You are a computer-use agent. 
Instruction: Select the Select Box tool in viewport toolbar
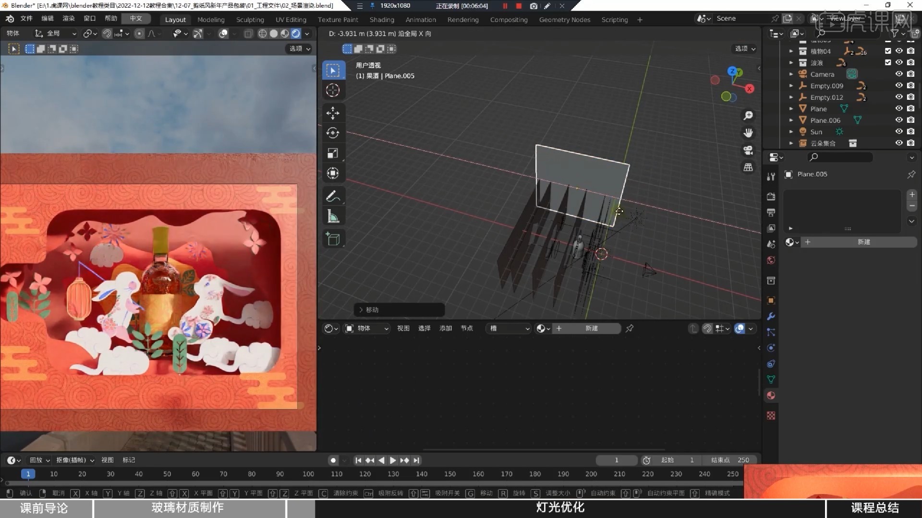(x=333, y=71)
